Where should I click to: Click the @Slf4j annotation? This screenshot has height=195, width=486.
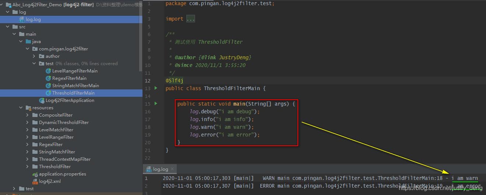point(175,81)
